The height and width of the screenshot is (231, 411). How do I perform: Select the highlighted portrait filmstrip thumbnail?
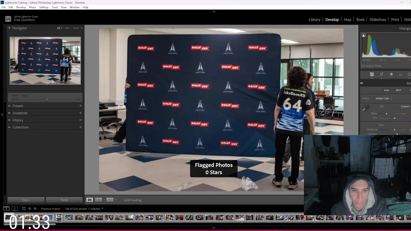(59, 218)
